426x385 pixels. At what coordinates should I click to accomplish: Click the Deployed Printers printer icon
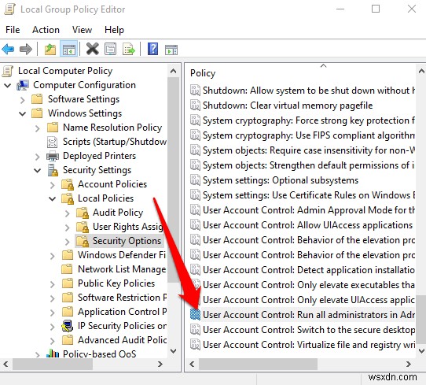pyautogui.click(x=53, y=156)
